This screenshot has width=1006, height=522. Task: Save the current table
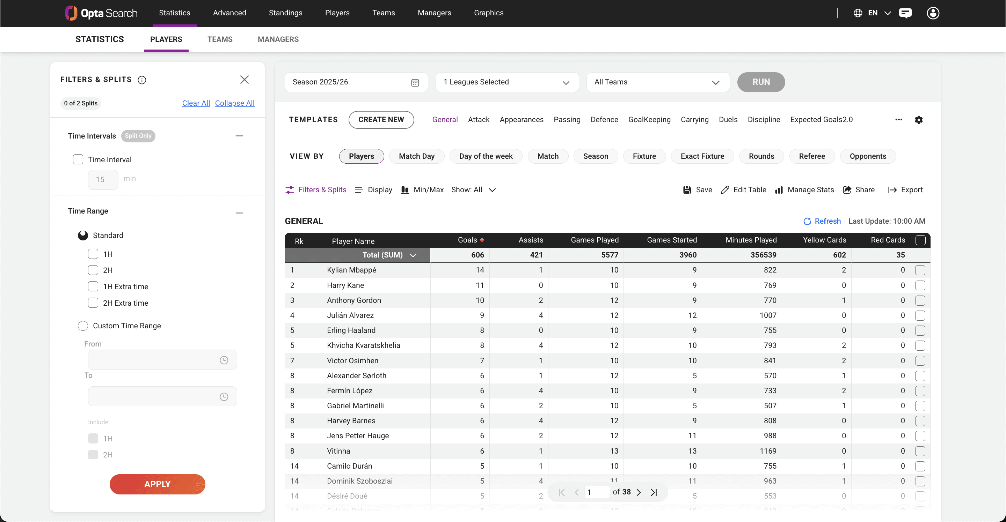pyautogui.click(x=697, y=190)
